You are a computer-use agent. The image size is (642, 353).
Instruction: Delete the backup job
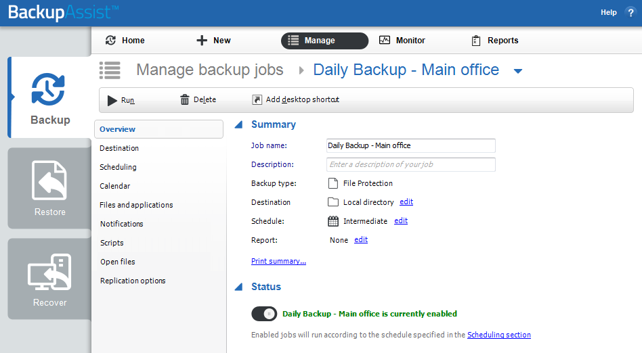(198, 99)
